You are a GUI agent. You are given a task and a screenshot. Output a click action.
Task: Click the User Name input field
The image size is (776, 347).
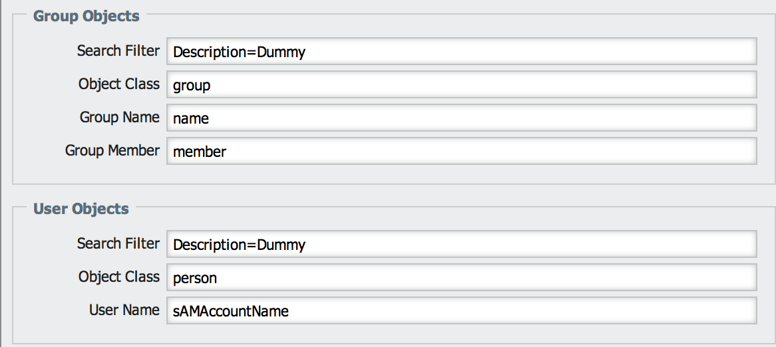[461, 310]
